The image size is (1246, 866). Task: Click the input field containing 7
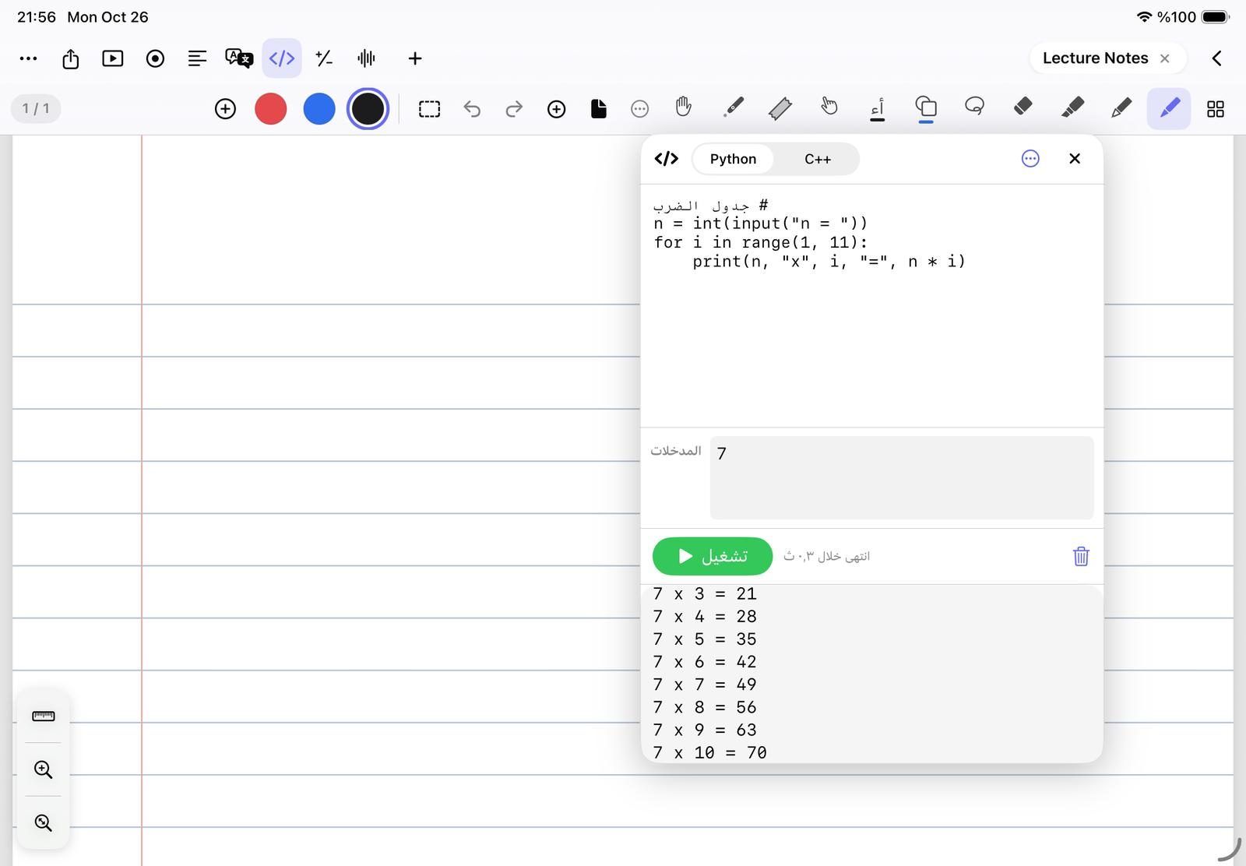(x=902, y=477)
